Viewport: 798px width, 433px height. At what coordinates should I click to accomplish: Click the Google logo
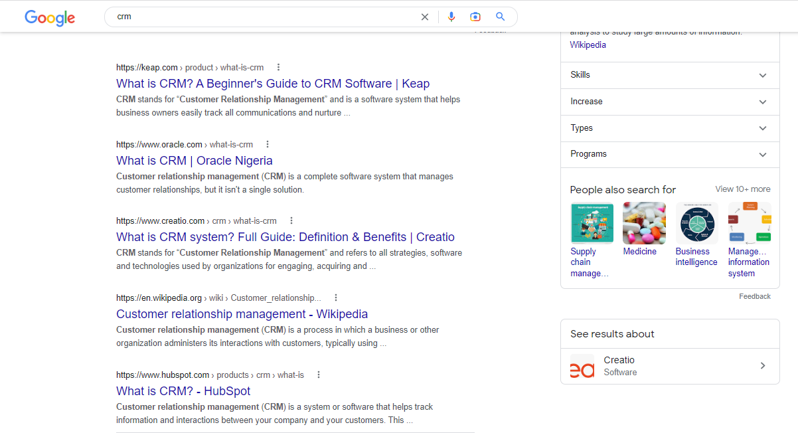pyautogui.click(x=50, y=17)
